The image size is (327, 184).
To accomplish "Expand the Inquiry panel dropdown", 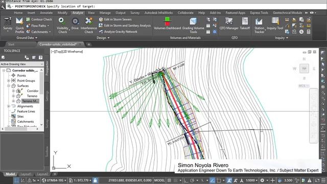I will coord(282,38).
